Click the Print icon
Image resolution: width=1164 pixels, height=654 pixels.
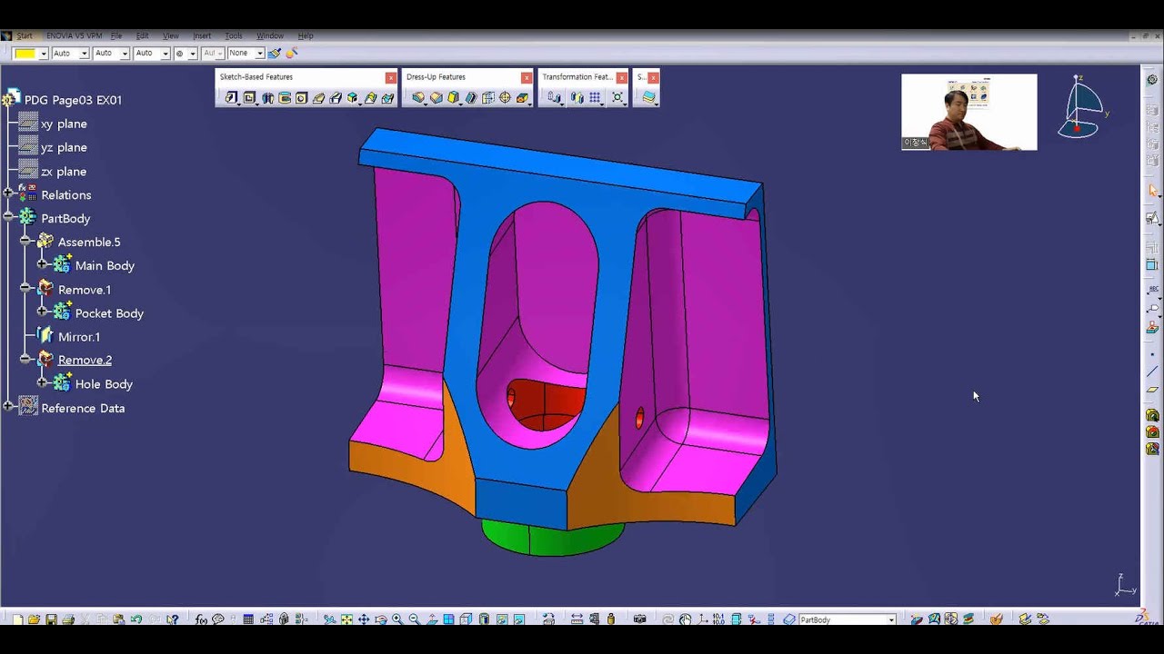[x=68, y=619]
